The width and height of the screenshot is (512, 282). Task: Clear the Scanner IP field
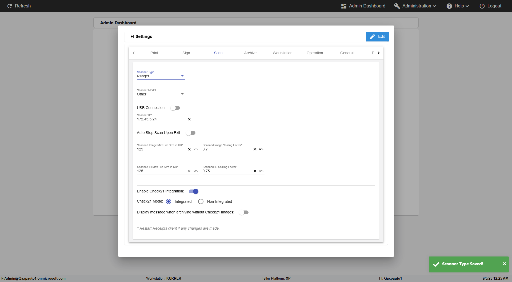[189, 119]
